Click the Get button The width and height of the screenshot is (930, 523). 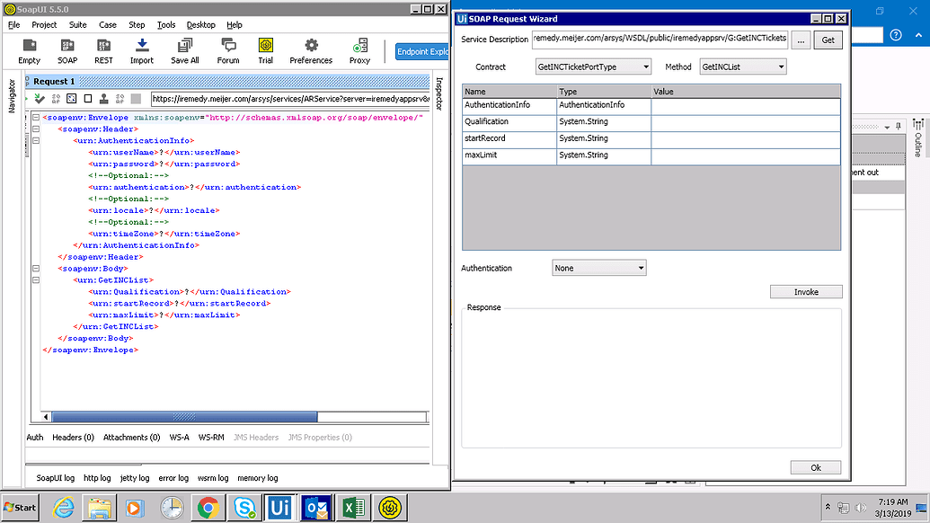828,40
